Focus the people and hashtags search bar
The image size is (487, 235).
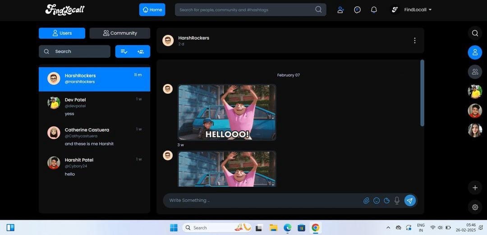(250, 9)
